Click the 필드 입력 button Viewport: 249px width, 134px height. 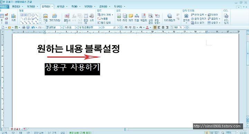click(104, 23)
